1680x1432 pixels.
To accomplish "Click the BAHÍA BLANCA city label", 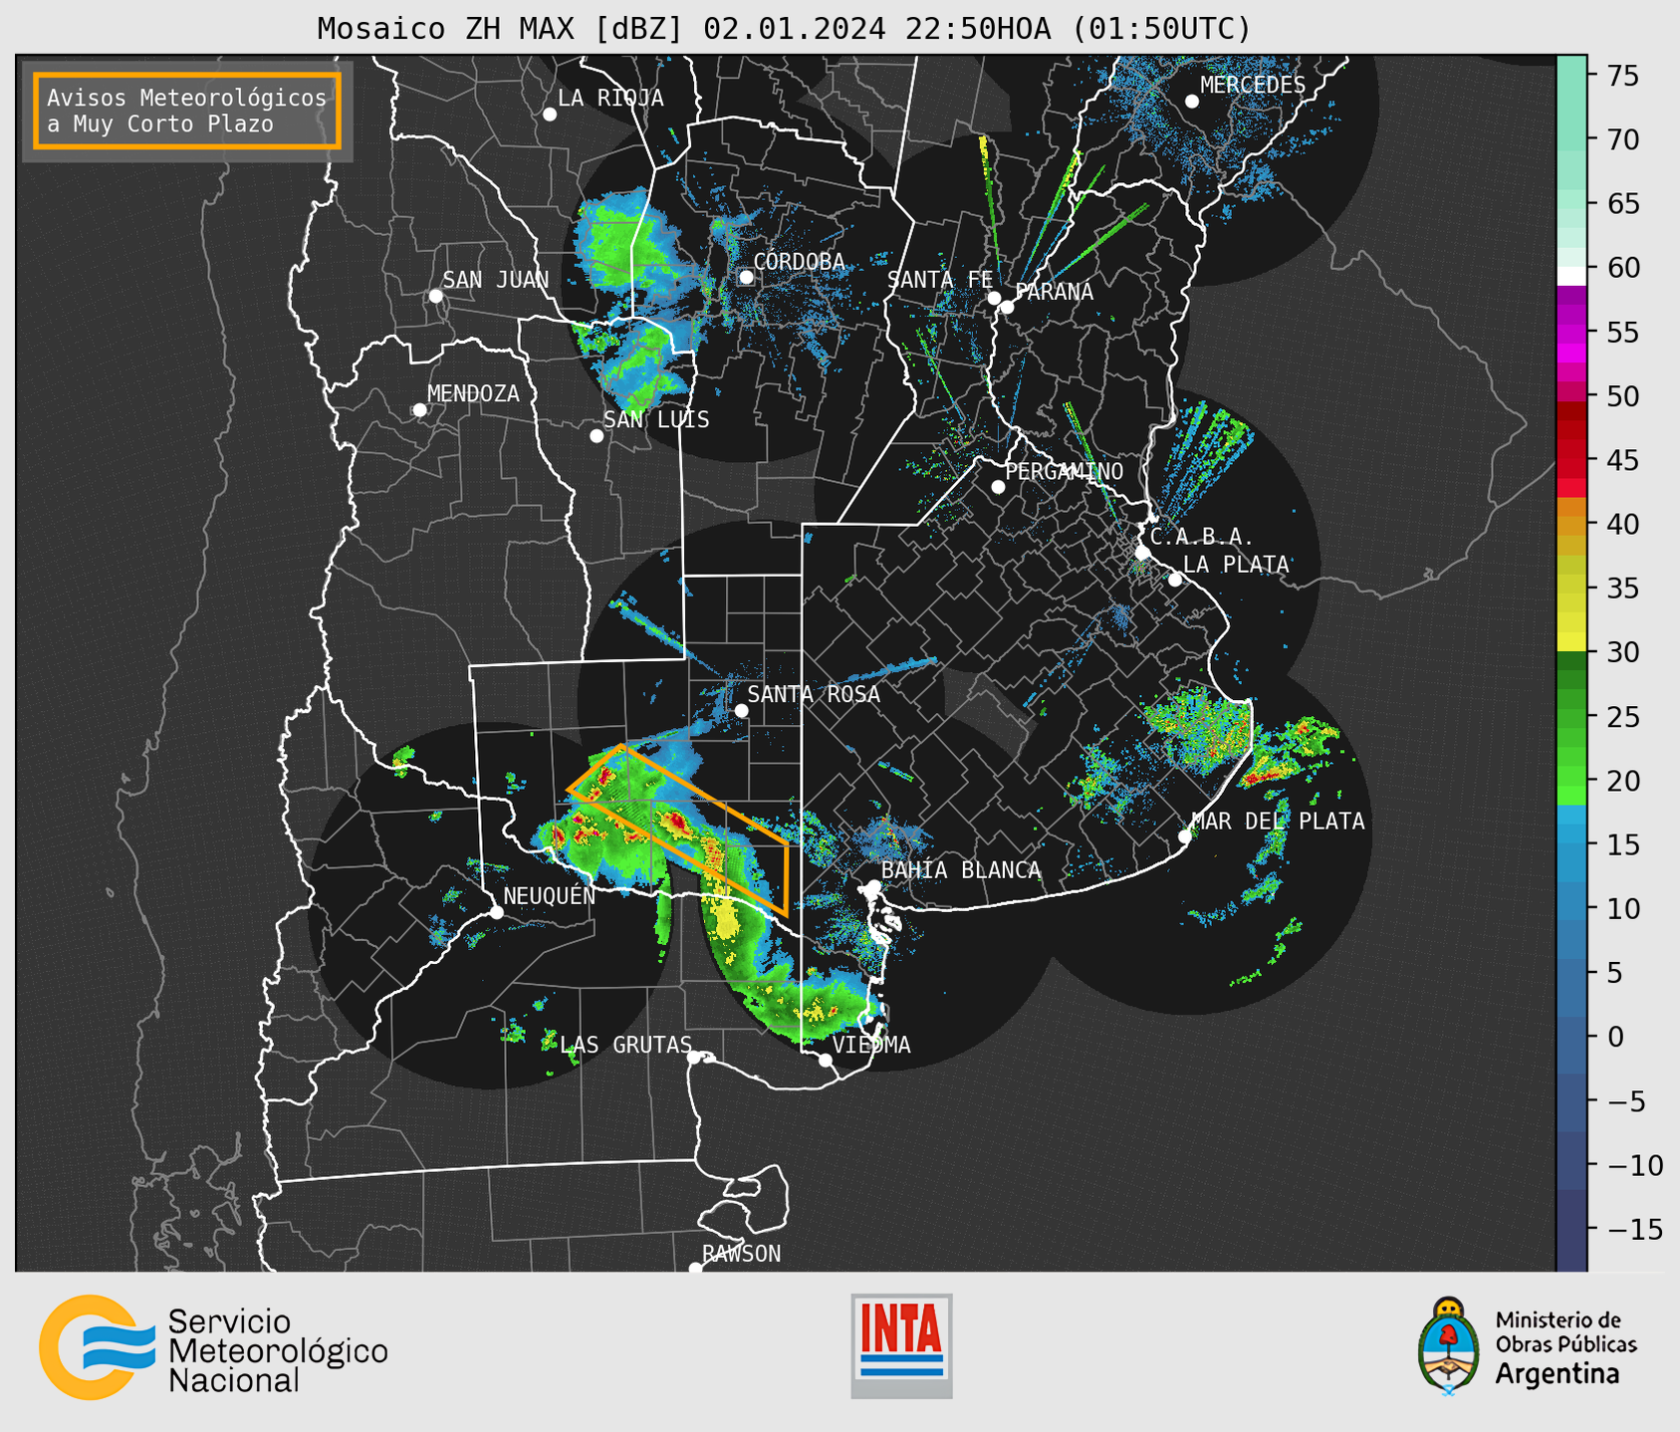I will pos(961,869).
